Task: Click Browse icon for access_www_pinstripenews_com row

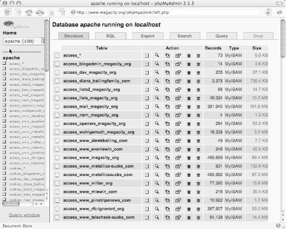Action: click(x=147, y=200)
